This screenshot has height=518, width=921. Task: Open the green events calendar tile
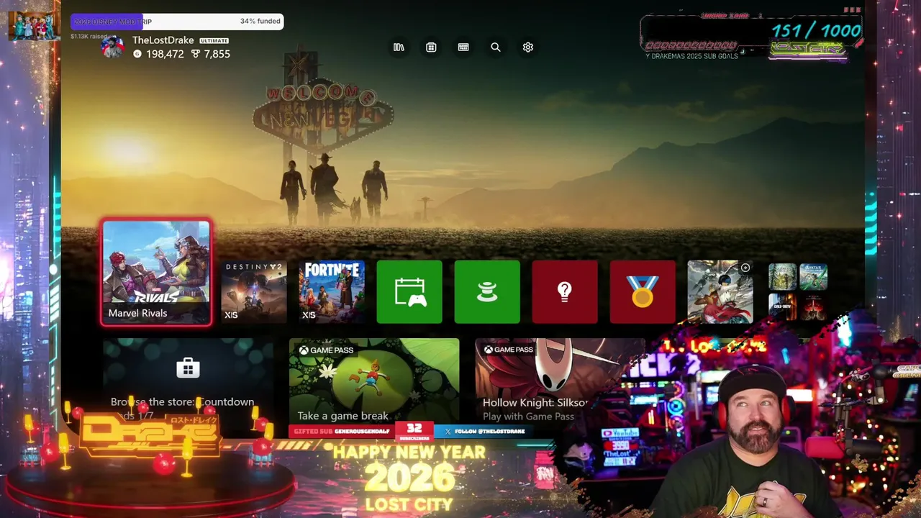pyautogui.click(x=409, y=292)
